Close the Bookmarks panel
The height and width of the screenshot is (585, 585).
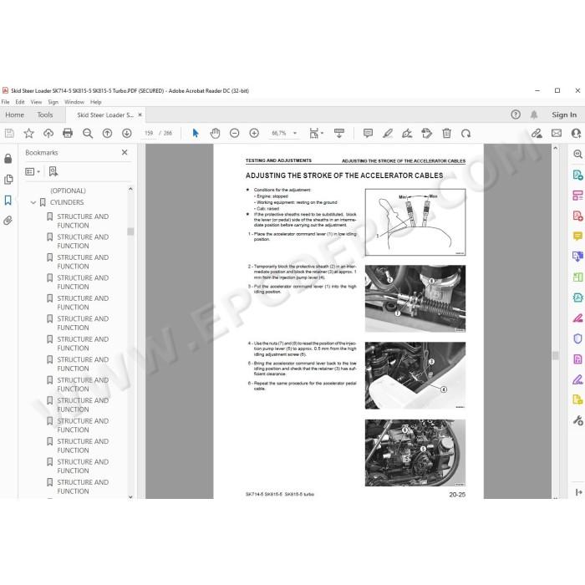click(125, 152)
